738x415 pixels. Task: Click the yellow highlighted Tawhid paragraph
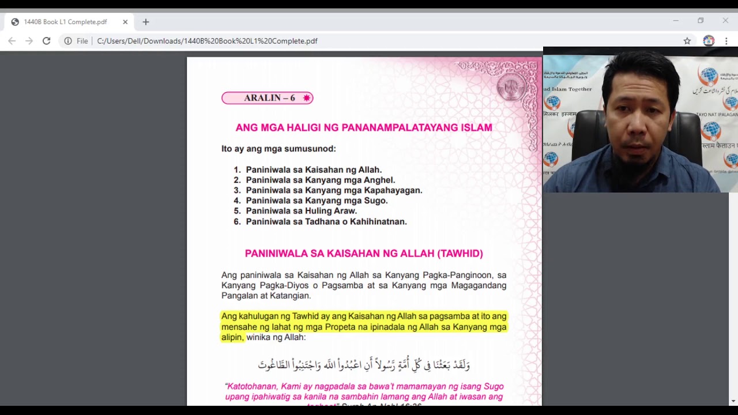coord(364,326)
